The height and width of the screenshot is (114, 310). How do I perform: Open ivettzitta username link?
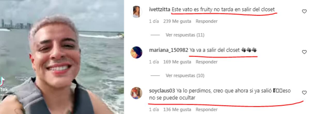[160, 9]
